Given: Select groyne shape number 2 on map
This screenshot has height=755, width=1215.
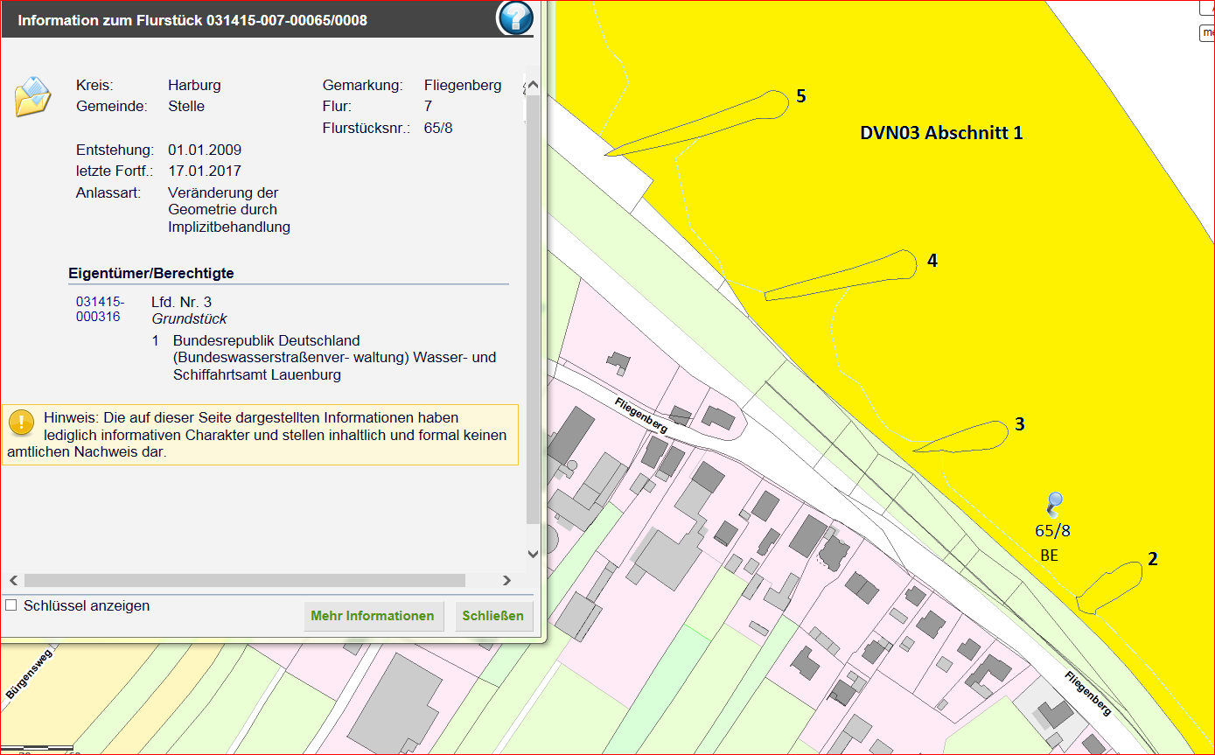Looking at the screenshot, I should [x=1111, y=584].
